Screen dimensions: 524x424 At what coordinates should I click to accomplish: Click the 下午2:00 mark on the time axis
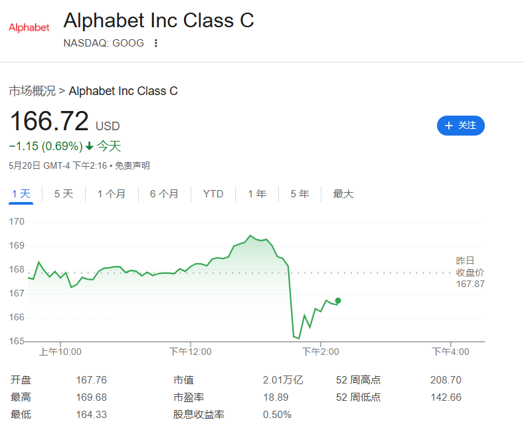pos(321,352)
